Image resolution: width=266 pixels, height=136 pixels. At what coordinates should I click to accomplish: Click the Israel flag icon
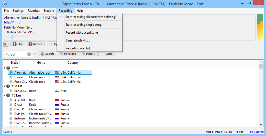(x=57, y=91)
